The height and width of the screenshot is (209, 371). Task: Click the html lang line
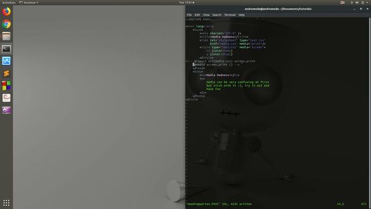tap(199, 26)
